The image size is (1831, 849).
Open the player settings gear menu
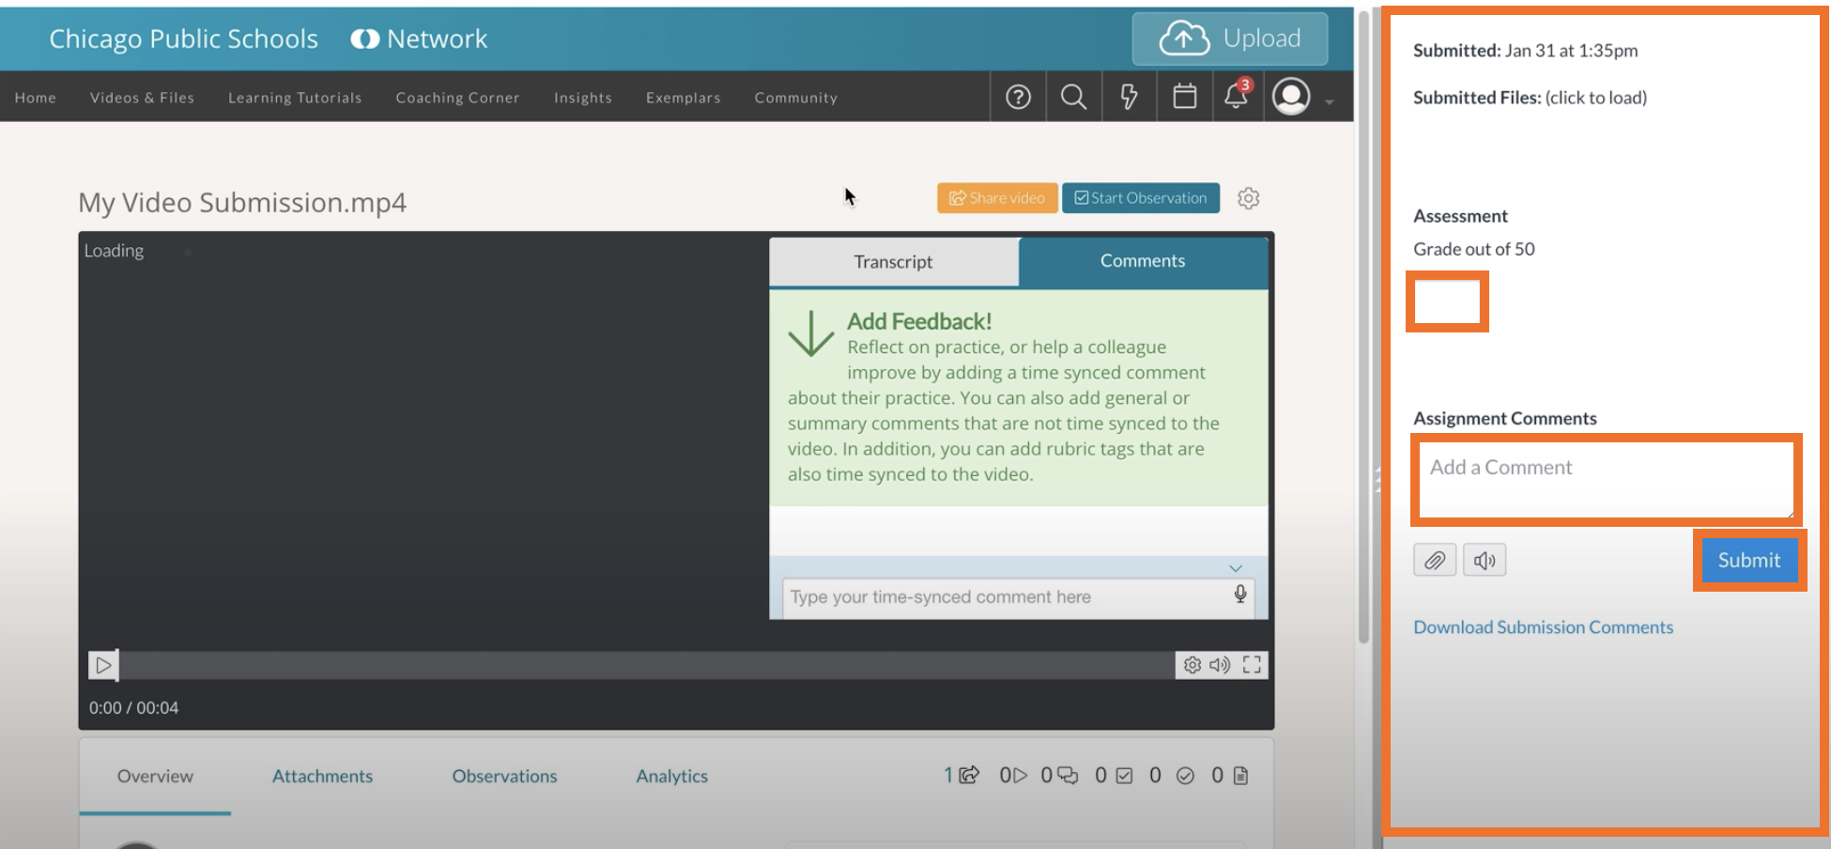click(x=1192, y=665)
